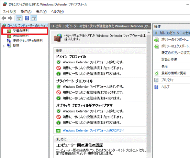This screenshot has width=190, height=158.
Task: Click green shield icon under パブリック プロファイル
Action: click(x=58, y=111)
